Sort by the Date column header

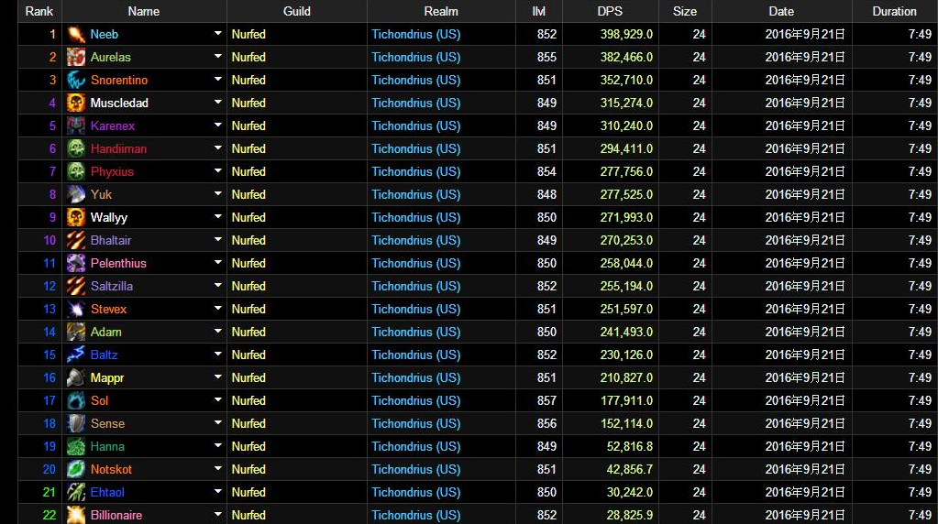[781, 11]
